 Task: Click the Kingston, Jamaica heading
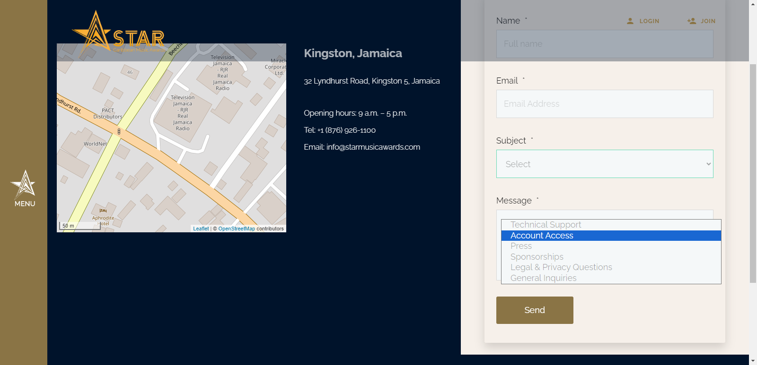[x=353, y=53]
